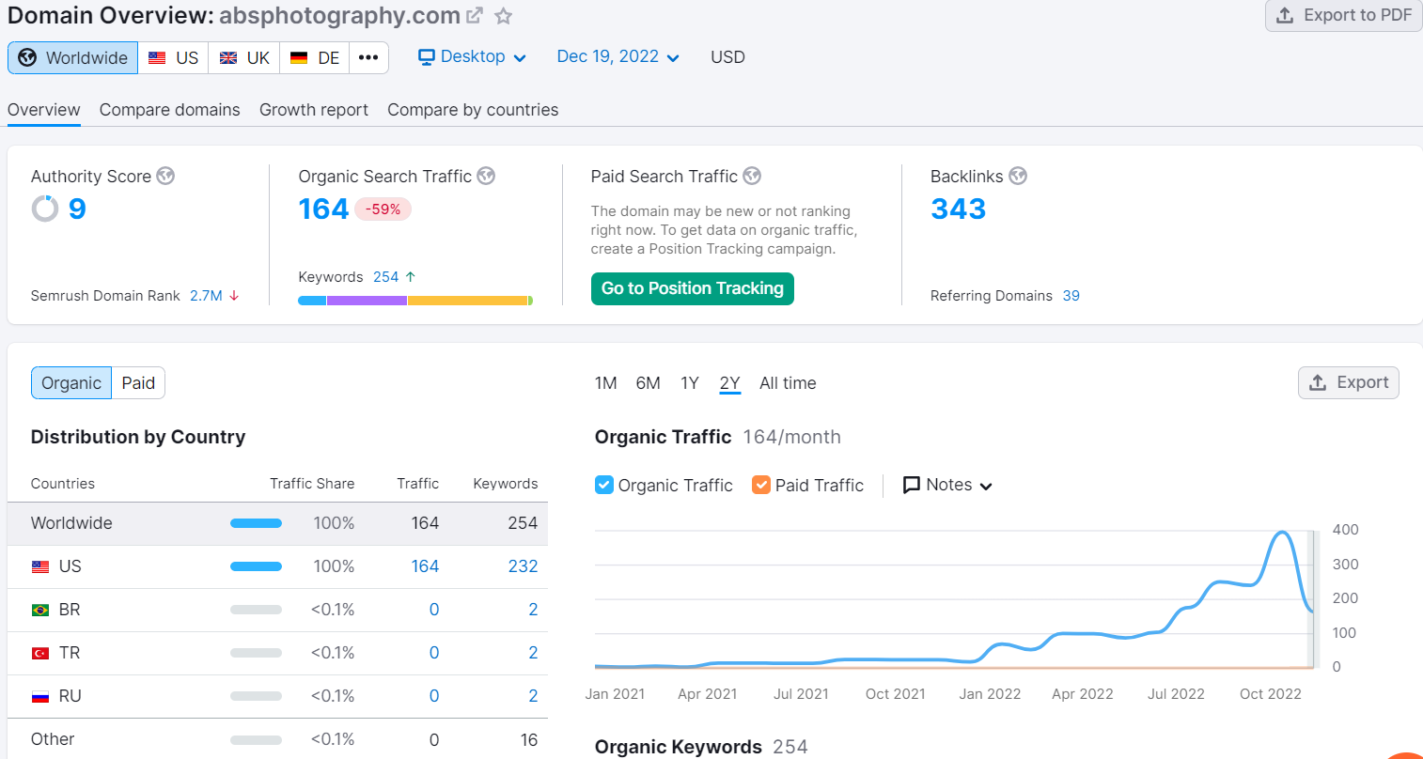Click the Authority Score donut indicator
This screenshot has height=759, width=1423.
click(45, 209)
